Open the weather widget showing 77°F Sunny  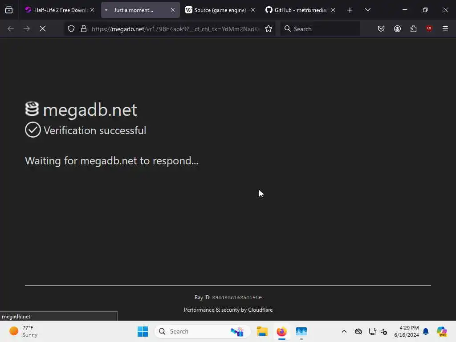coord(24,331)
